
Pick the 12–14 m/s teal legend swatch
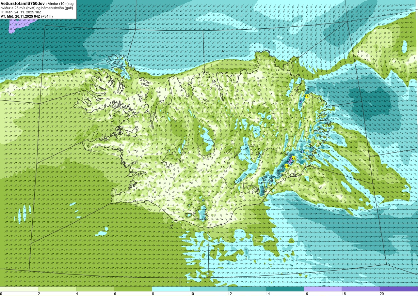pyautogui.click(x=247, y=289)
